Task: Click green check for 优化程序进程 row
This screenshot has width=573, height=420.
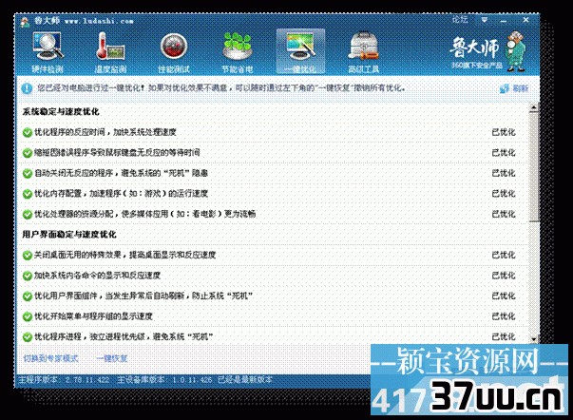Action: [x=28, y=337]
